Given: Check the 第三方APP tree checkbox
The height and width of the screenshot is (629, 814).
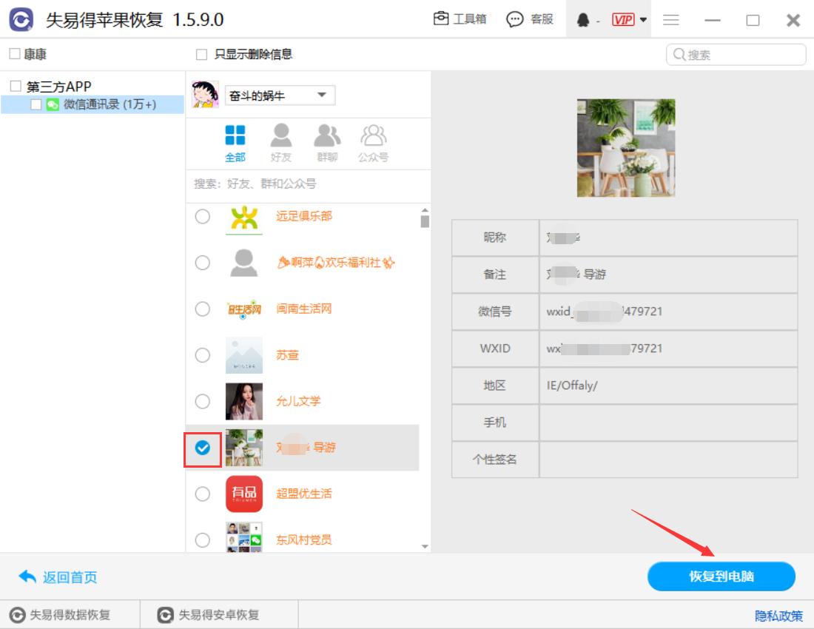Looking at the screenshot, I should (x=16, y=86).
